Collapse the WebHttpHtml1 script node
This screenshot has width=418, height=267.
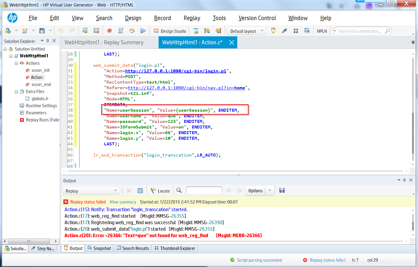(x=11, y=56)
